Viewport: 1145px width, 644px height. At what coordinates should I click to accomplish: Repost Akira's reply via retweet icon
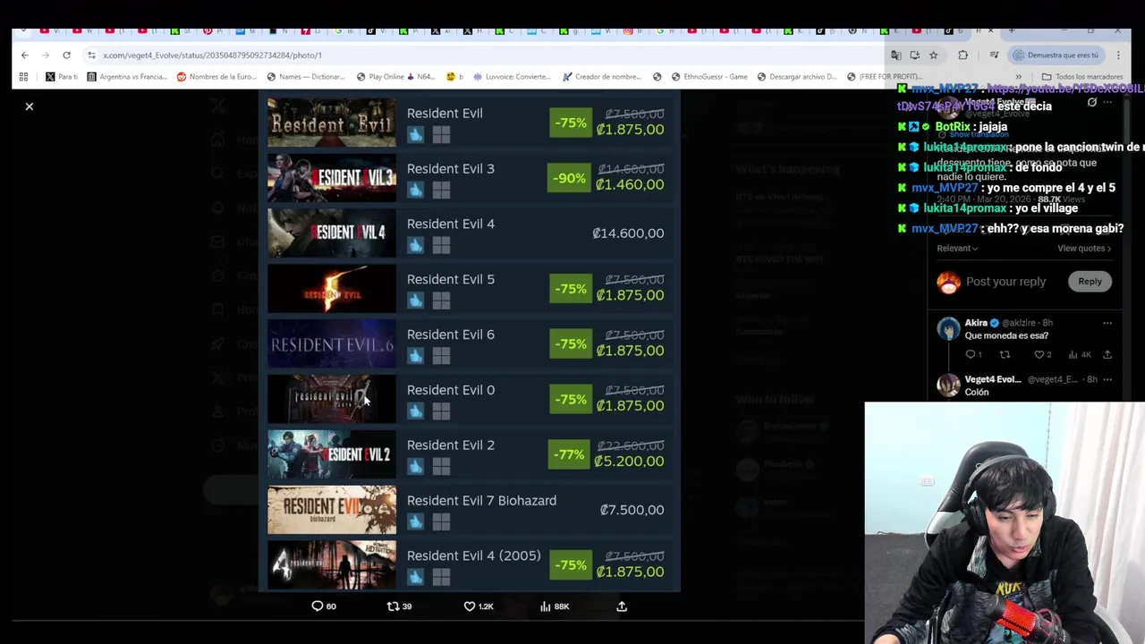(1005, 355)
